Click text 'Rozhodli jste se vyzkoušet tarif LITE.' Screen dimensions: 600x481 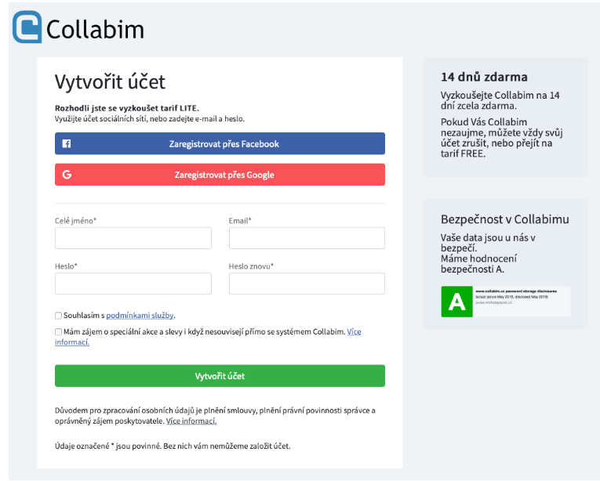click(126, 108)
